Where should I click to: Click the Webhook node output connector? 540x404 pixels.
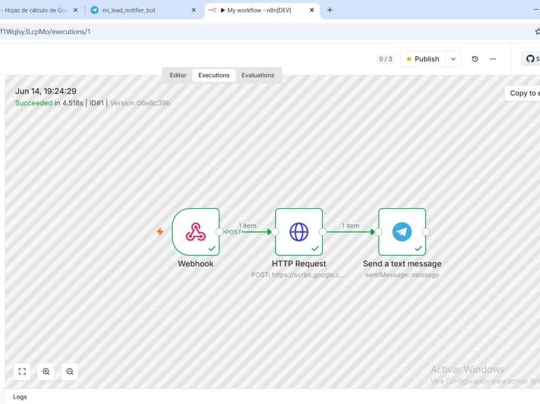[219, 232]
